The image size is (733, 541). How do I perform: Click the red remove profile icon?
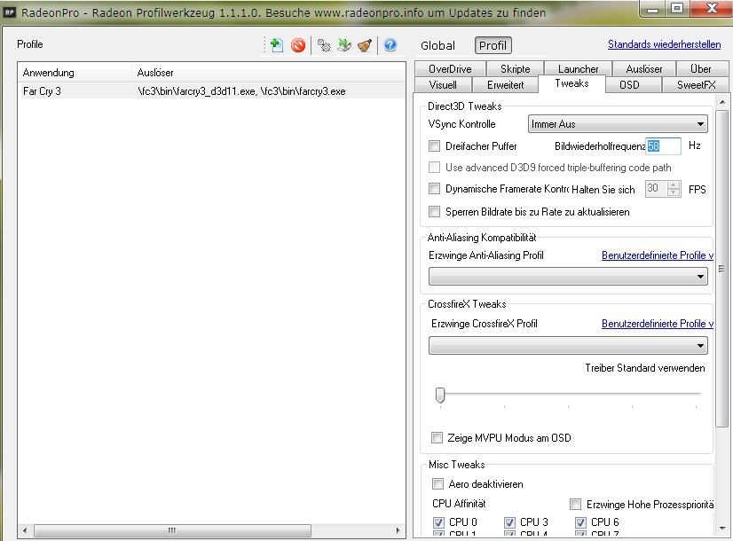[x=298, y=45]
